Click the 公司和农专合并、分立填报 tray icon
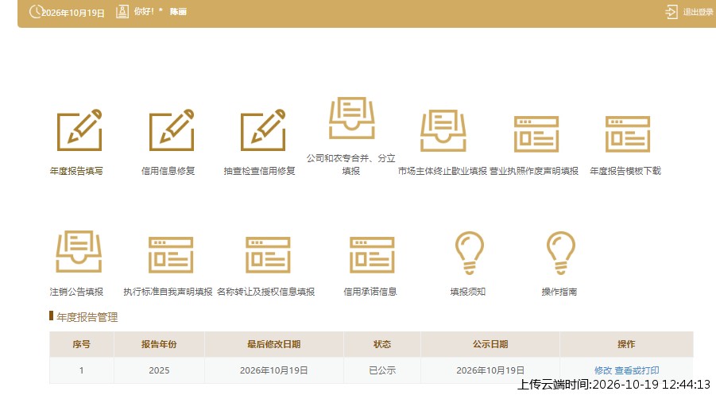 [351, 118]
